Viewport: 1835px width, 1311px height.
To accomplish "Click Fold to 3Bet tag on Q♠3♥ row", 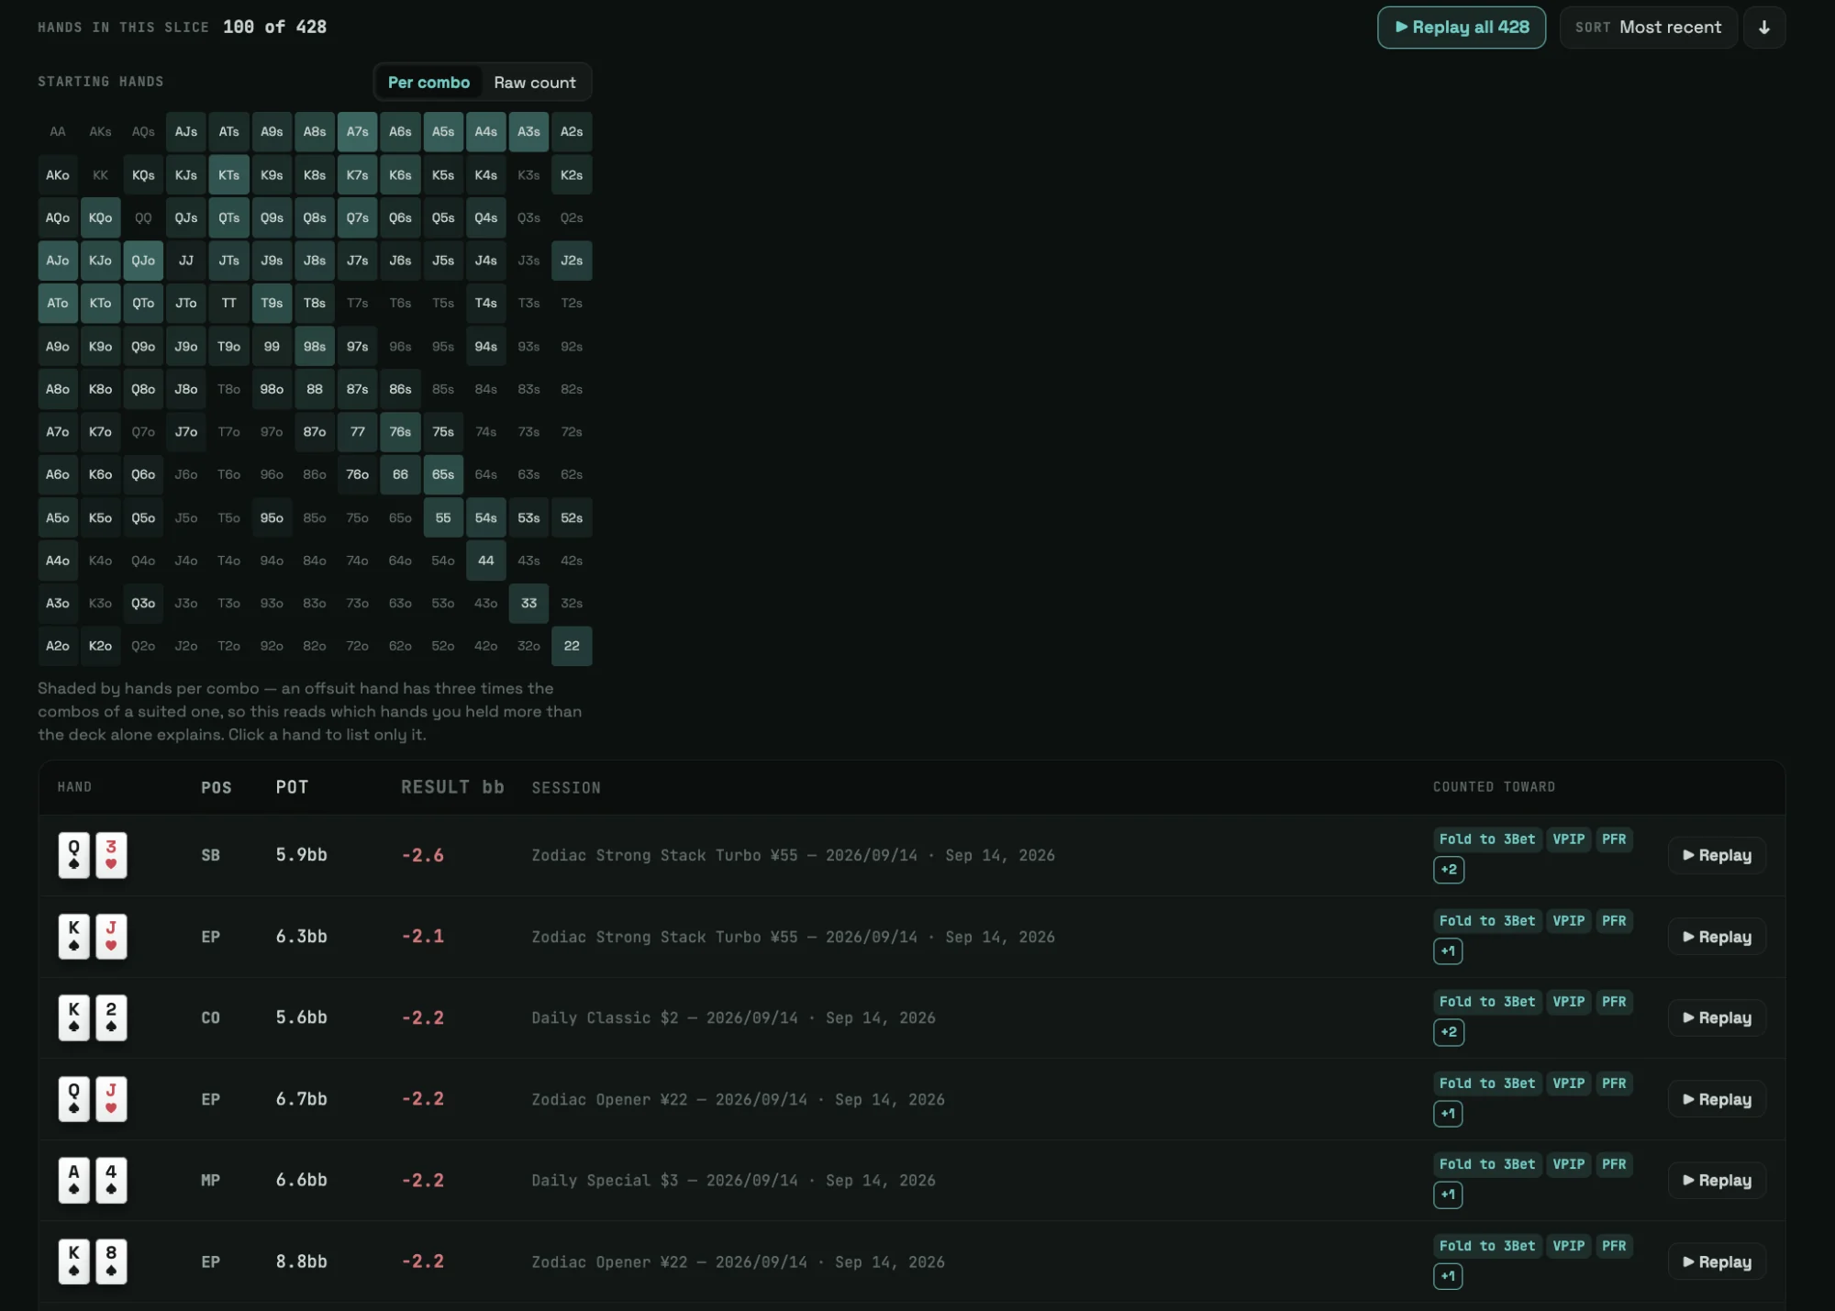I will pos(1487,839).
